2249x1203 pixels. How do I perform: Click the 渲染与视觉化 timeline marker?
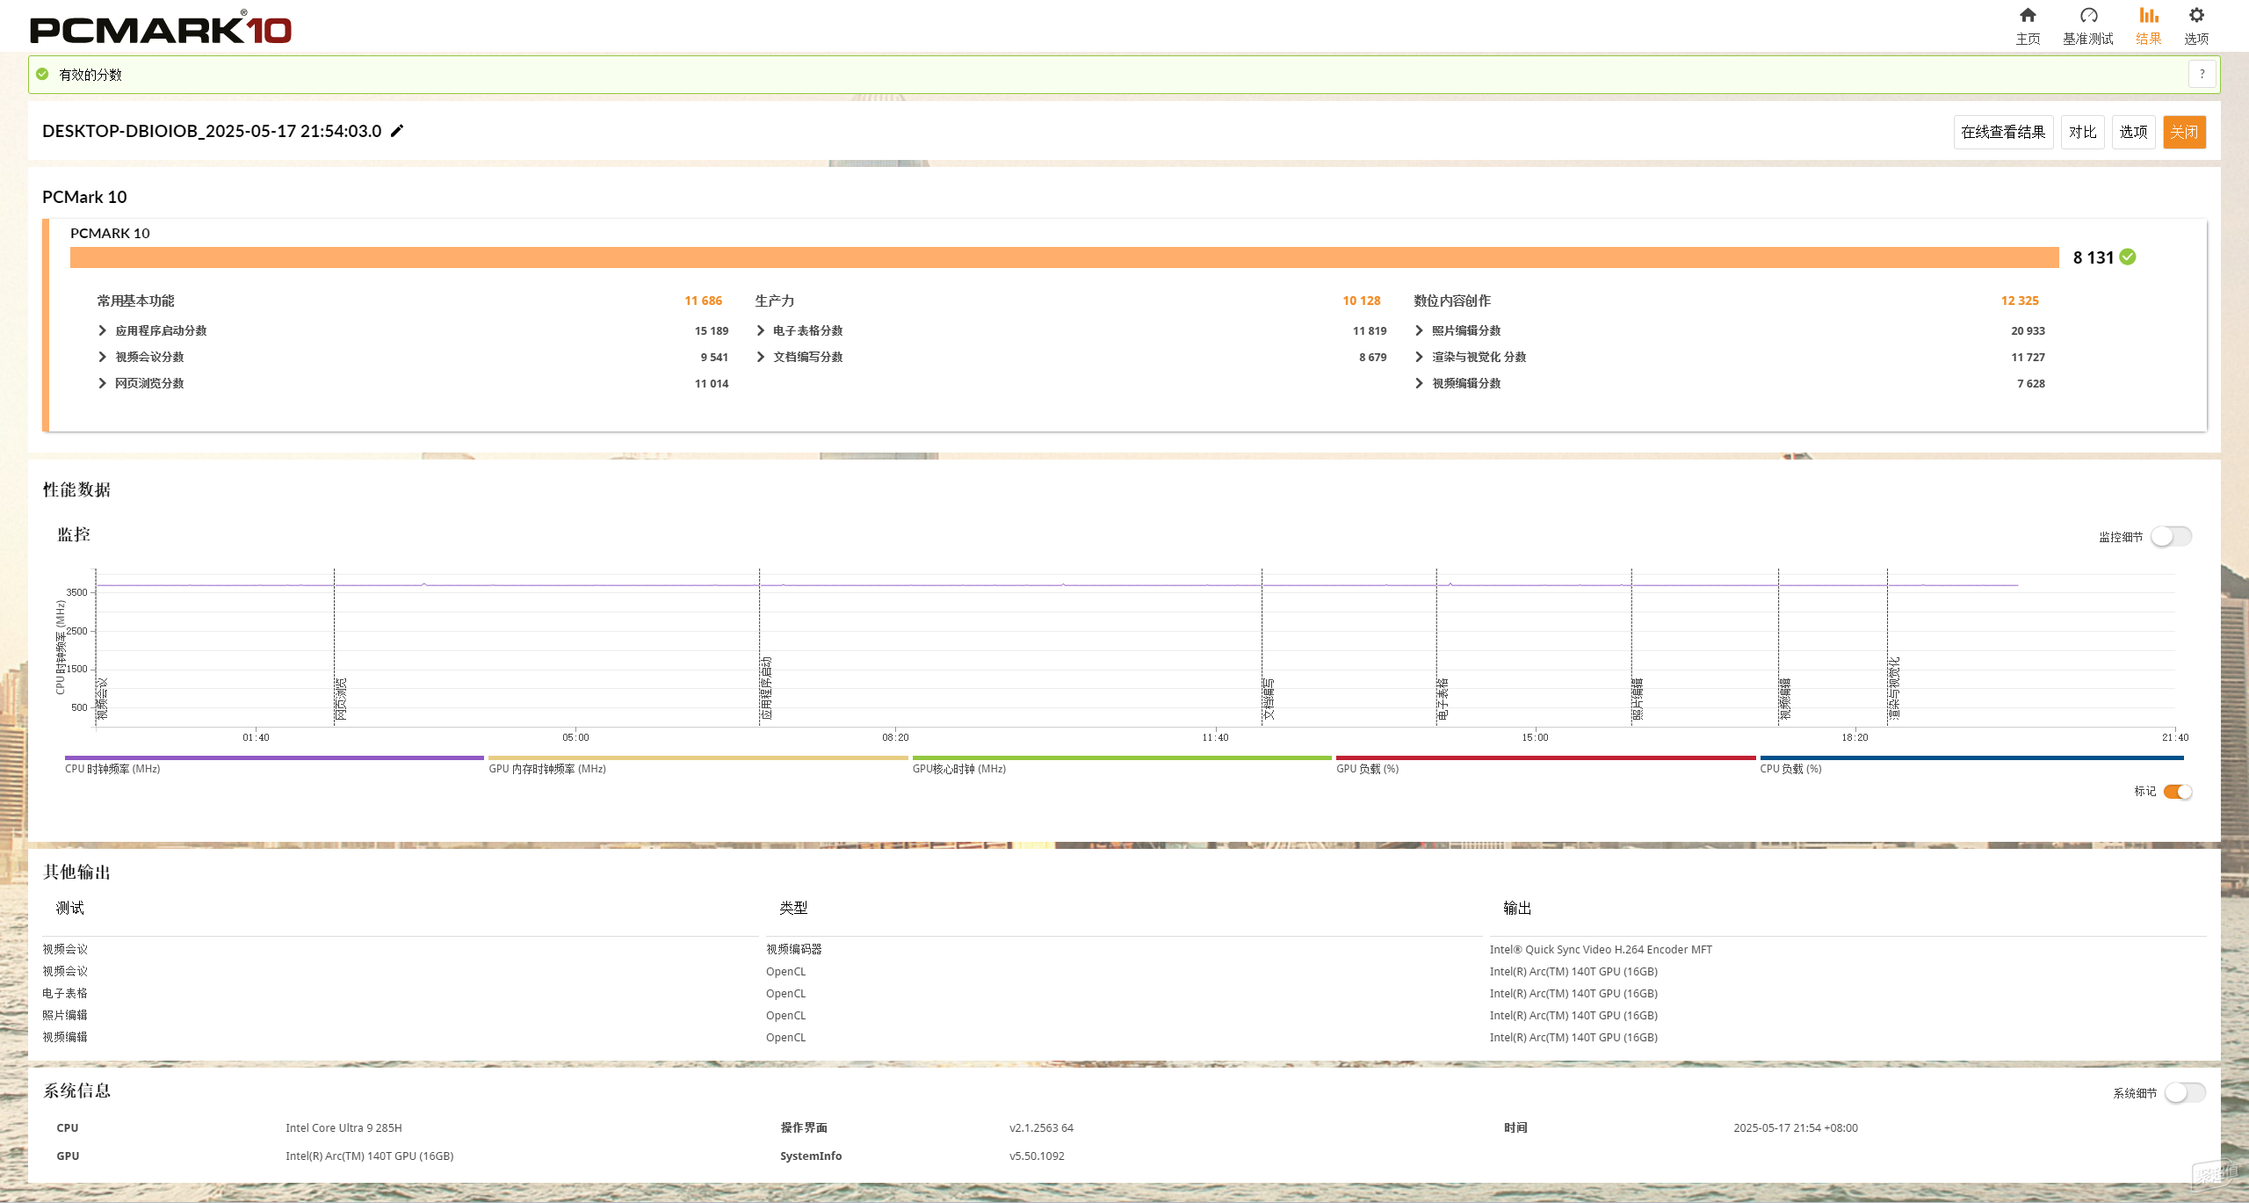click(x=1894, y=688)
